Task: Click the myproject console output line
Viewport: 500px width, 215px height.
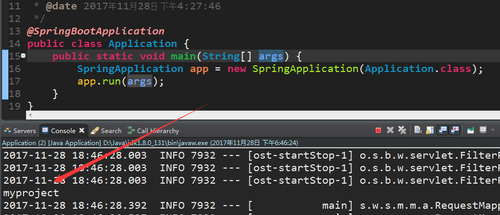Action: (31, 193)
